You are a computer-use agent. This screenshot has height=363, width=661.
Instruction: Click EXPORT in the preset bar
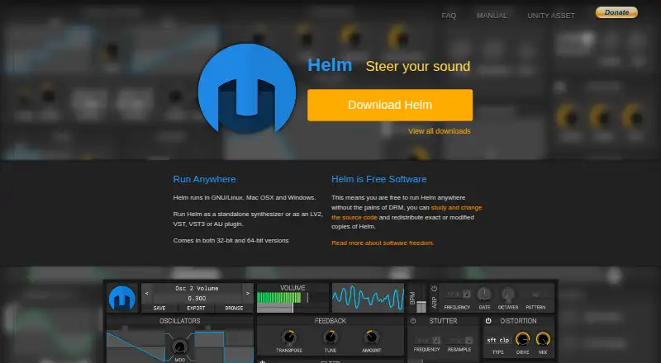click(196, 309)
